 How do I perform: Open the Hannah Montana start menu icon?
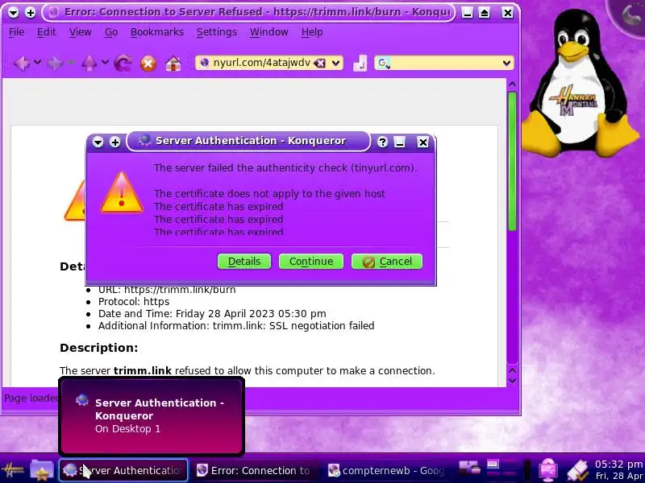pyautogui.click(x=13, y=471)
